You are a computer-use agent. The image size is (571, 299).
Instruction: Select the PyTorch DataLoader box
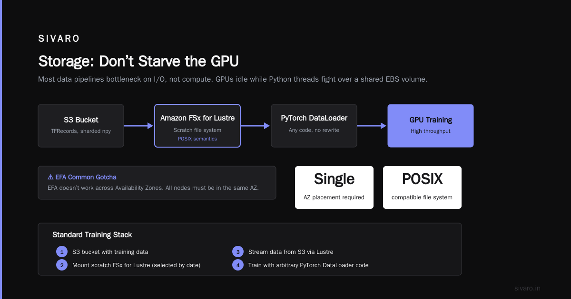314,126
